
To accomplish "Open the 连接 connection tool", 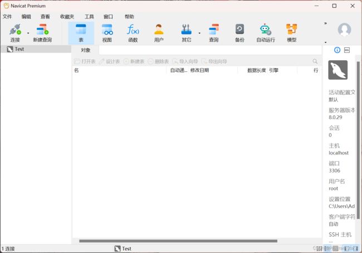I will (x=15, y=33).
